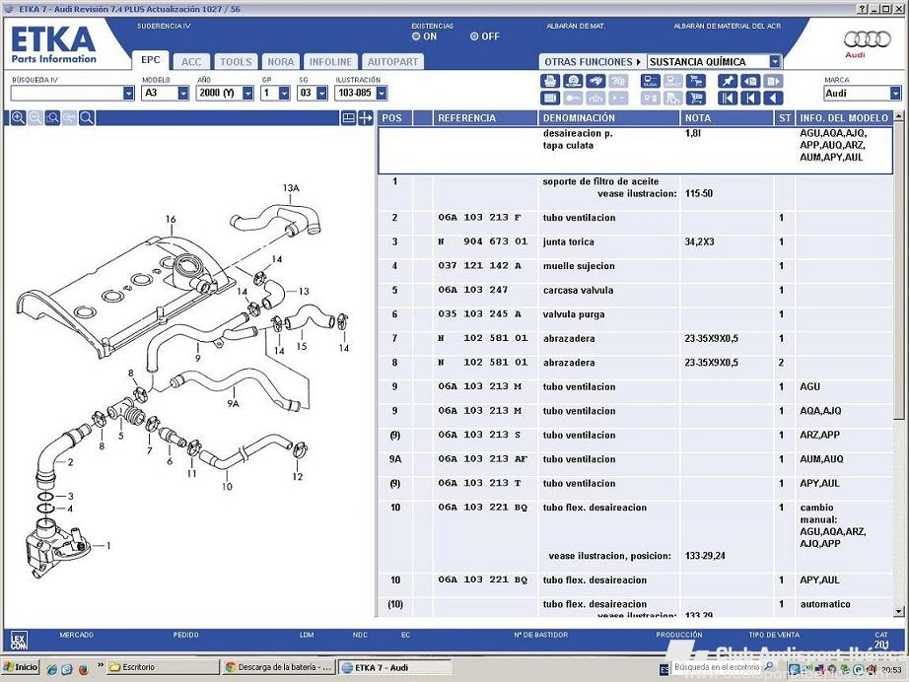This screenshot has width=909, height=682.
Task: Click the print icon in the toolbar
Action: pos(550,81)
